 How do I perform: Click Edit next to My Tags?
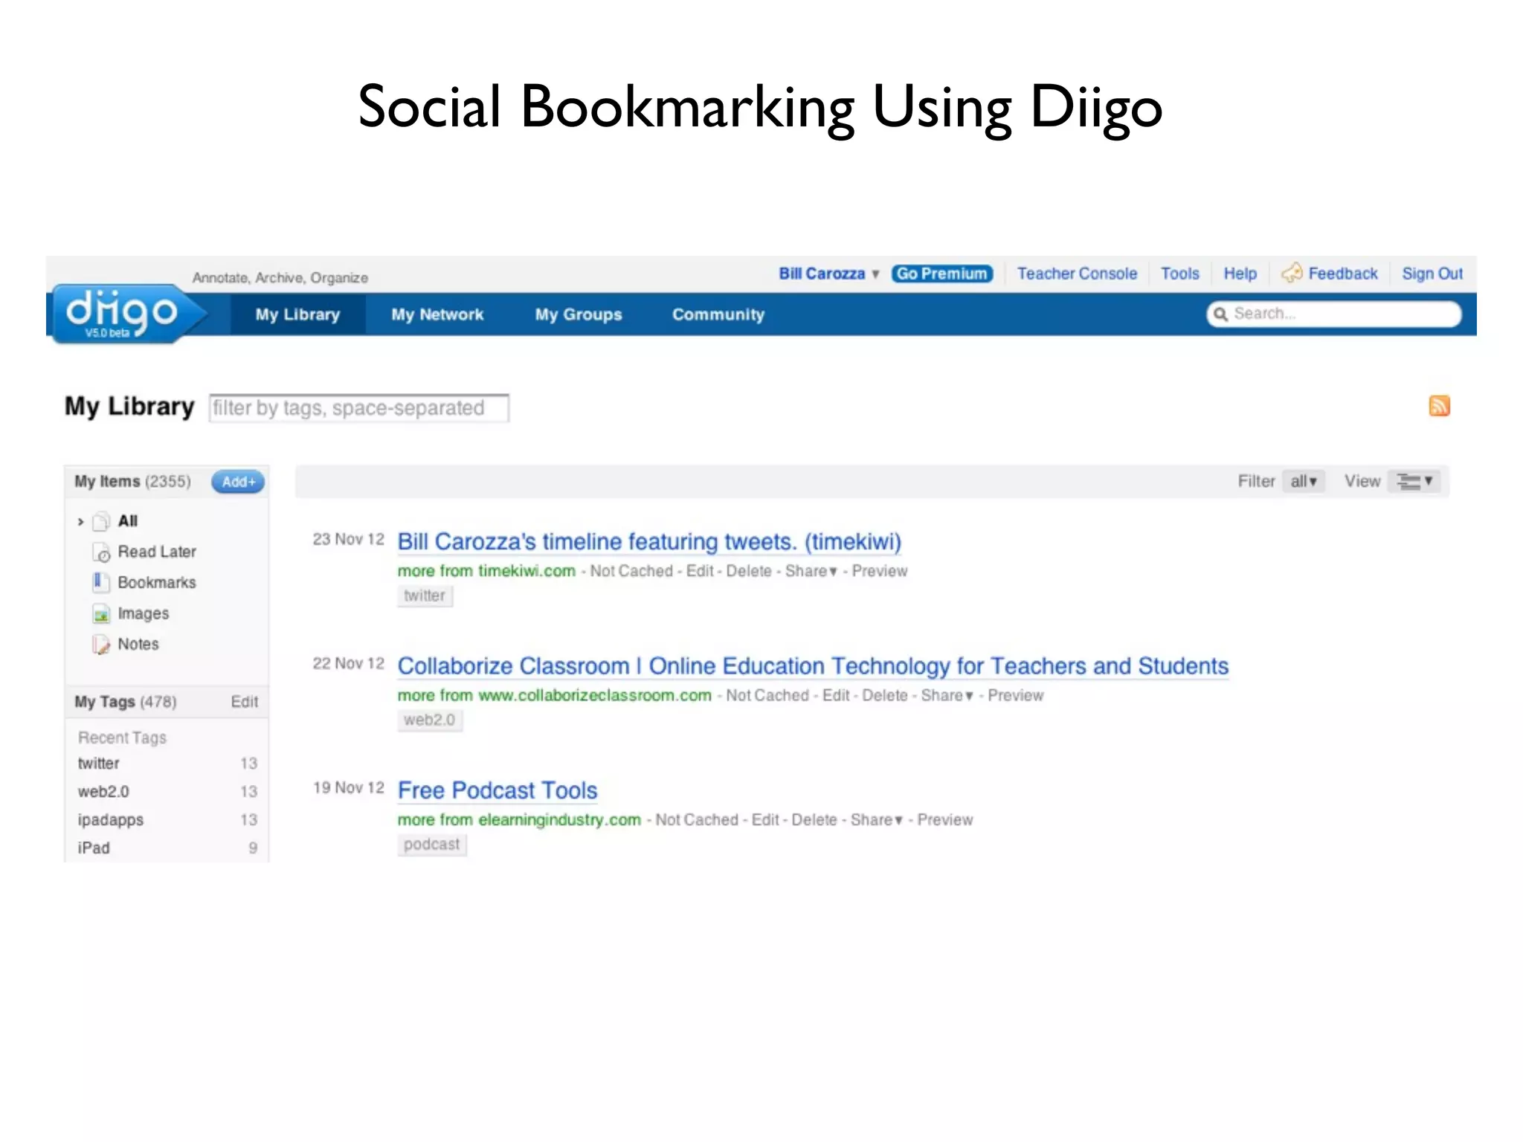tap(244, 702)
